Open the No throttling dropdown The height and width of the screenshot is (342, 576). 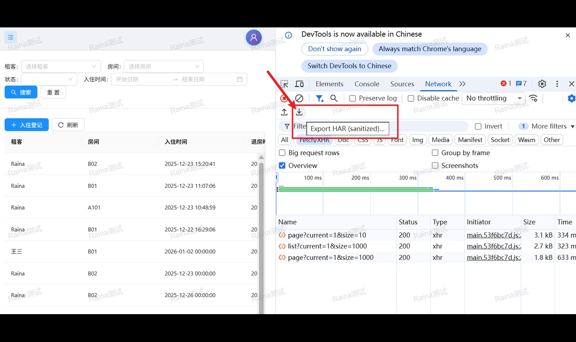(x=494, y=98)
